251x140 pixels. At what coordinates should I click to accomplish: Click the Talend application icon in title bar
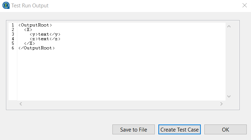tap(6, 5)
